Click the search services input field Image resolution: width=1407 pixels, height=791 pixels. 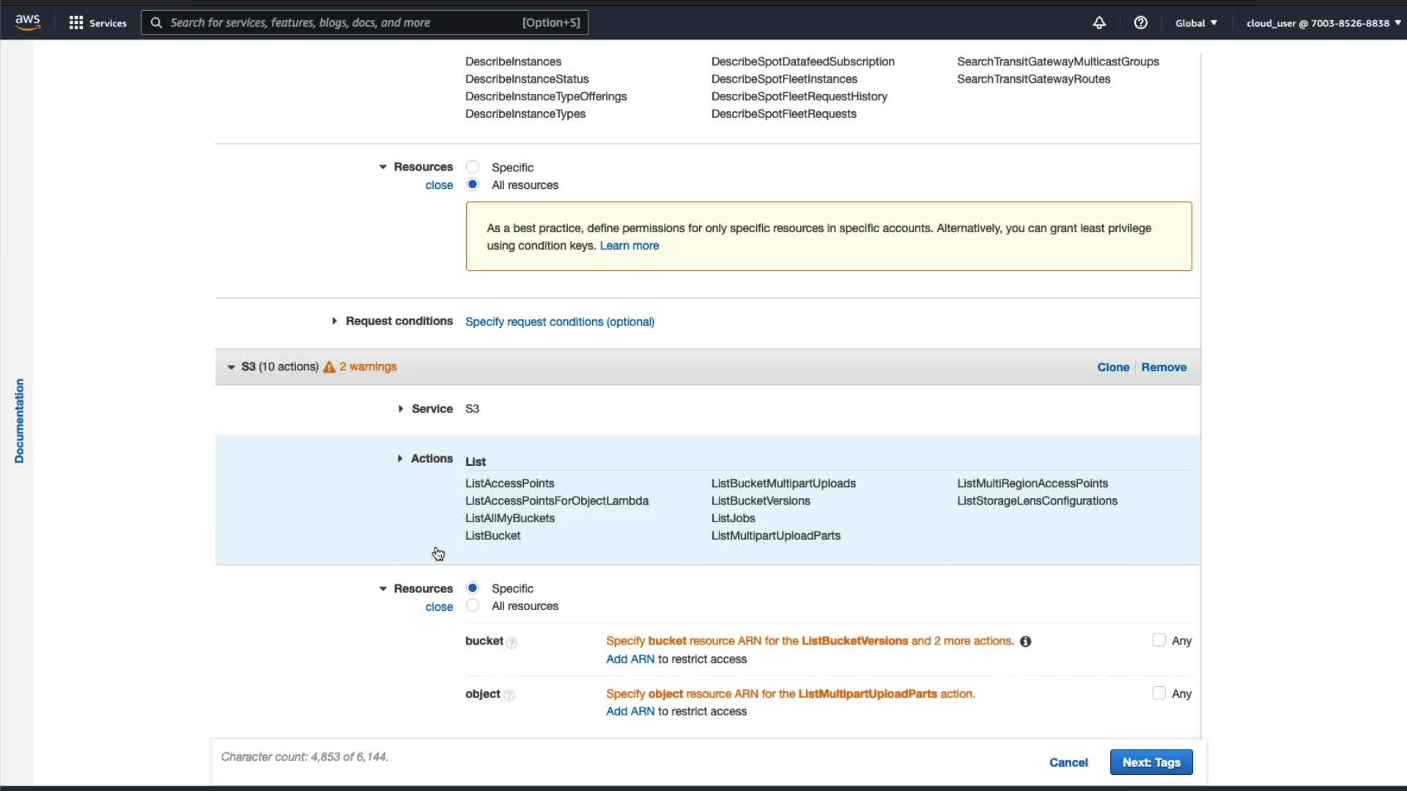pos(344,23)
